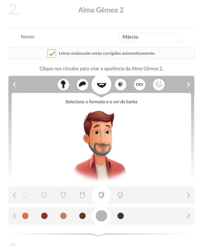Viewport: 198px width, 246px height.
Task: Select the orange beard color
Action: 25,216
